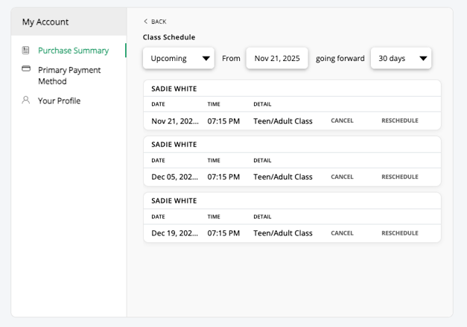Cancel the Nov 21 Teen/Adult Class
Image resolution: width=467 pixels, height=327 pixels.
(x=342, y=121)
